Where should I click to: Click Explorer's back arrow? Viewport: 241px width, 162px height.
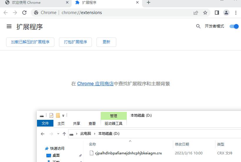coord(43,134)
